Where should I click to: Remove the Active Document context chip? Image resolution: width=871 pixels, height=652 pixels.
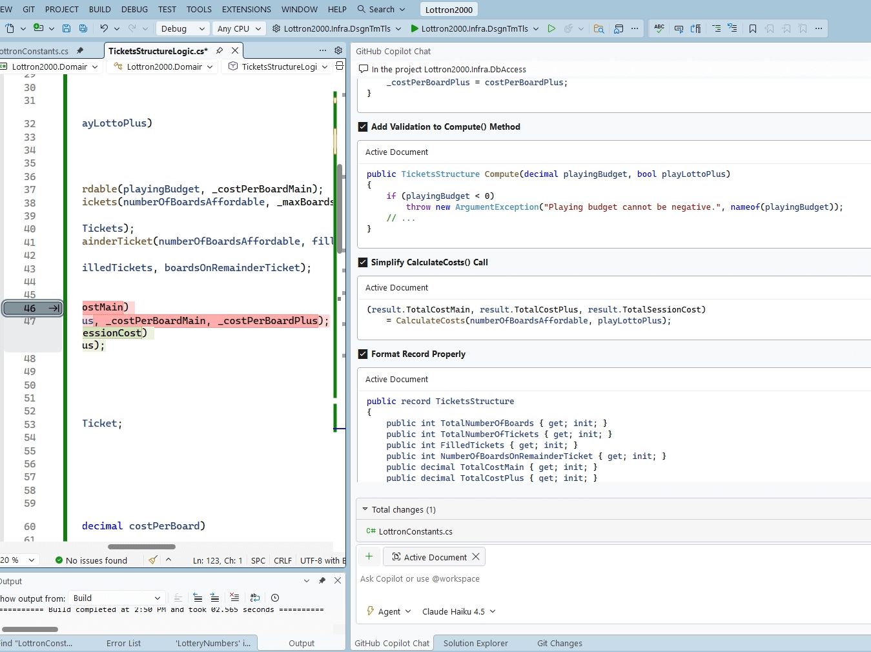click(x=476, y=556)
